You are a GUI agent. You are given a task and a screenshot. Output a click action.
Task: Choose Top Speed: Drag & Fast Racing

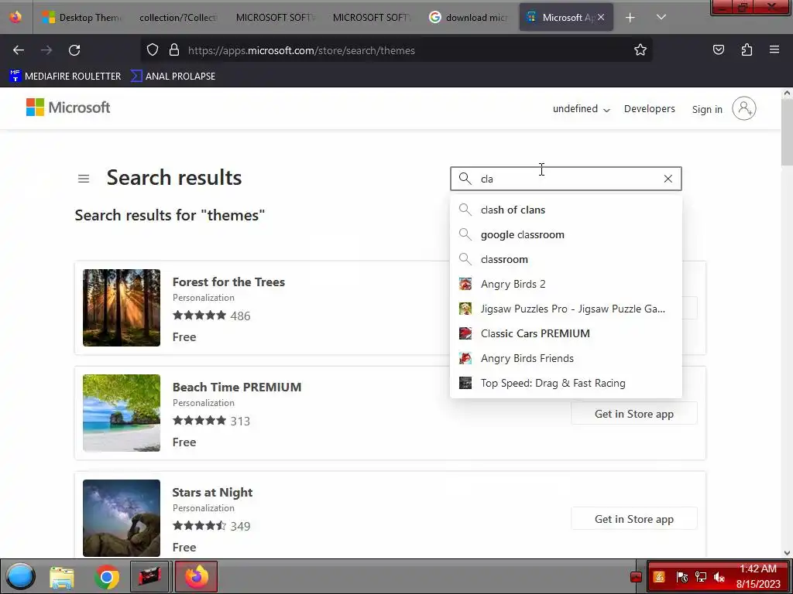pos(566,383)
